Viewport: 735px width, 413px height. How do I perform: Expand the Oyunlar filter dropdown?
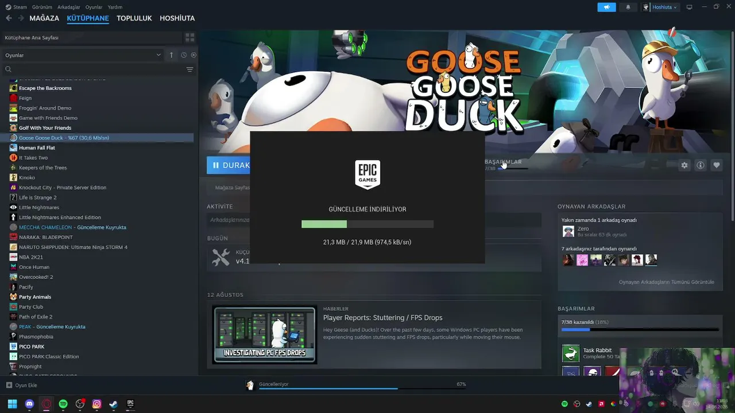click(83, 55)
